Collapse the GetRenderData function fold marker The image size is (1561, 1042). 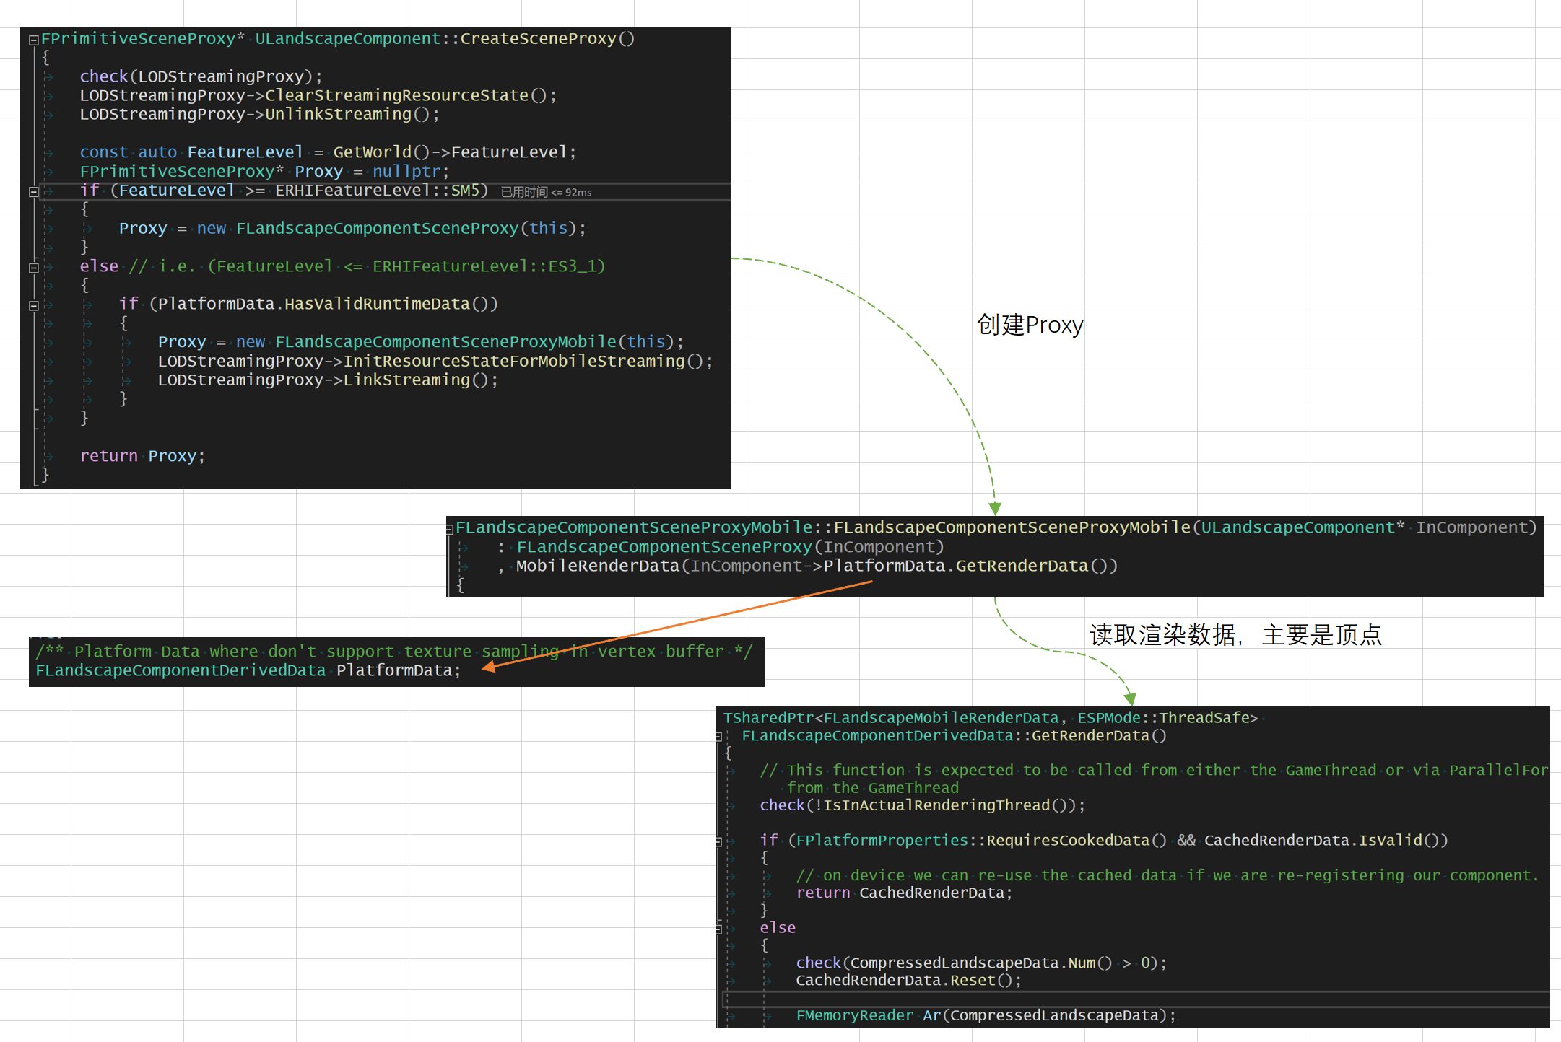pos(718,737)
